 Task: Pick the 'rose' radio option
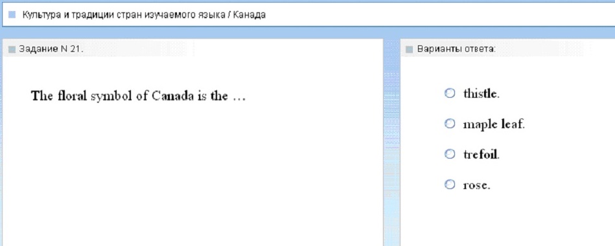coord(450,184)
